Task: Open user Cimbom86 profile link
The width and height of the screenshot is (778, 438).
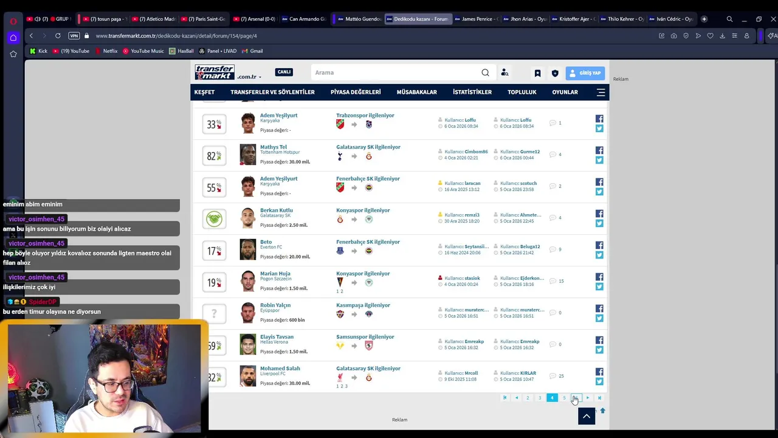Action: (476, 151)
